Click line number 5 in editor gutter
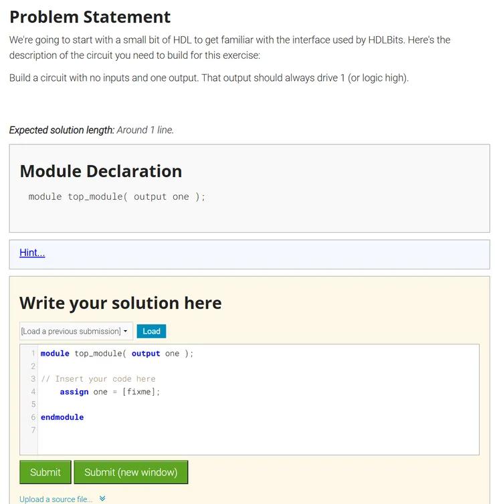Viewport: 495px width, 504px height. (x=33, y=404)
